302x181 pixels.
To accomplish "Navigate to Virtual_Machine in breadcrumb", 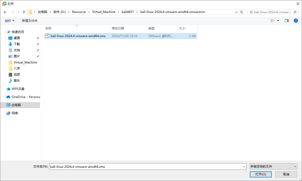I will point(104,12).
